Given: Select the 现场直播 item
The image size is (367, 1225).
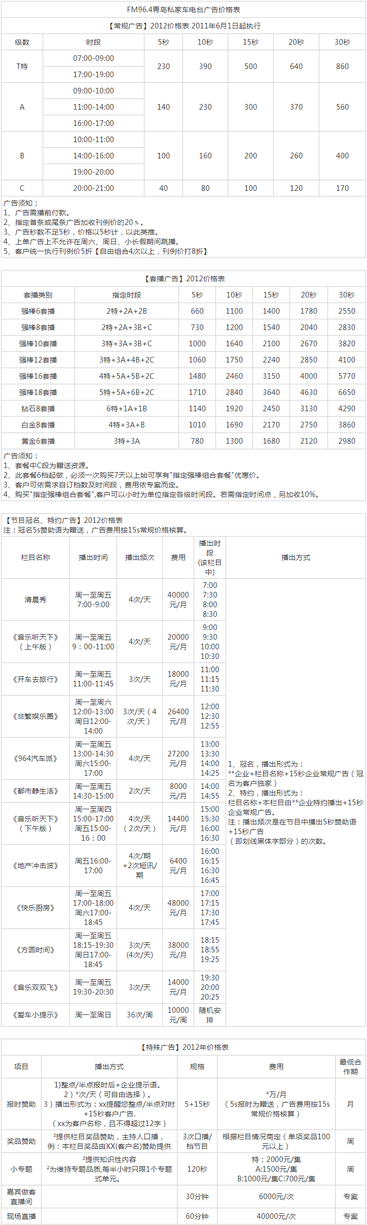Looking at the screenshot, I should pyautogui.click(x=21, y=1216).
